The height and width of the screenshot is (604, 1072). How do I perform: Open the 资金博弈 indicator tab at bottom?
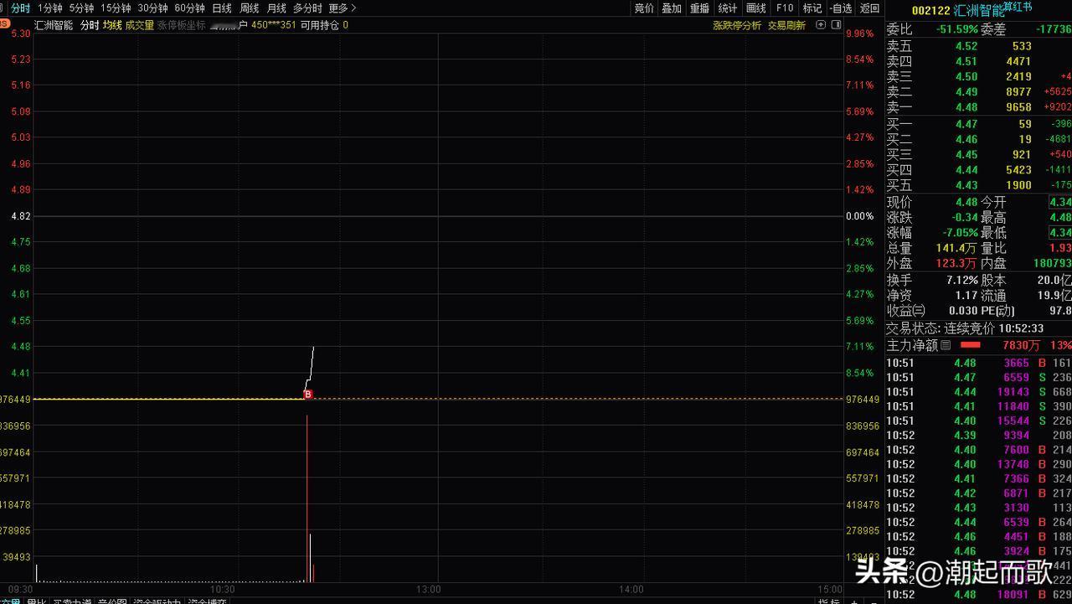(207, 601)
